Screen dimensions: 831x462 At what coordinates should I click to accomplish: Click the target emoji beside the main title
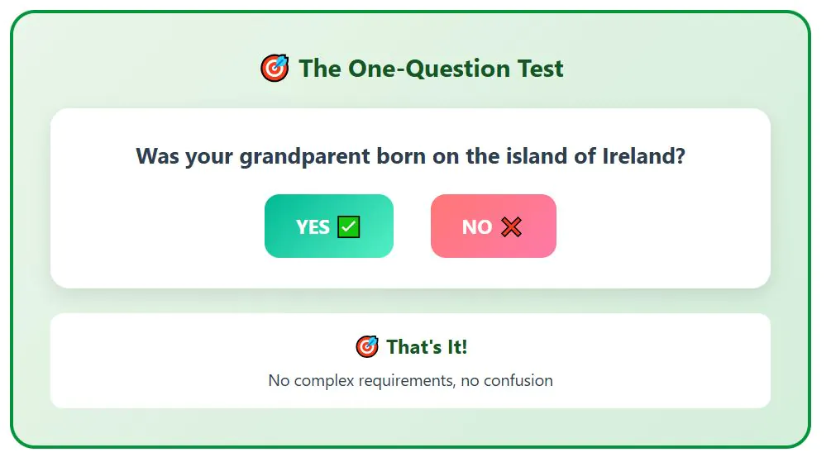[x=275, y=68]
